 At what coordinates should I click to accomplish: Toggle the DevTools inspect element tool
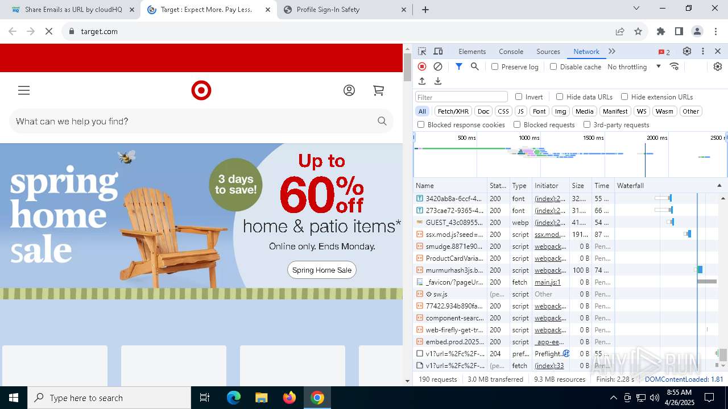click(x=422, y=51)
